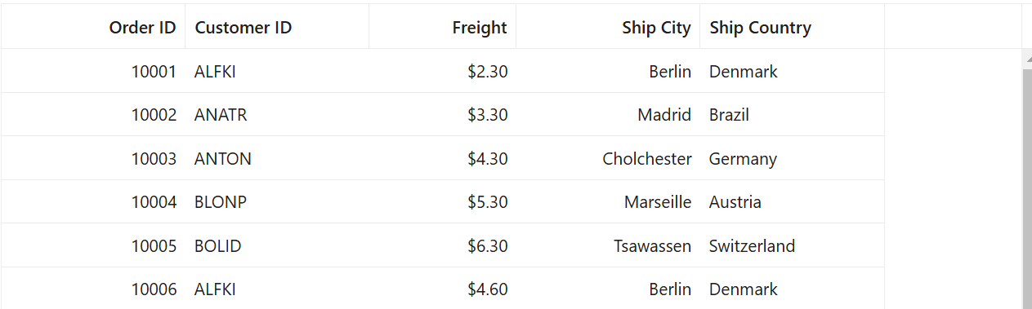Click the Ship Country column header
Screen dimensions: 1032x309
coord(792,27)
